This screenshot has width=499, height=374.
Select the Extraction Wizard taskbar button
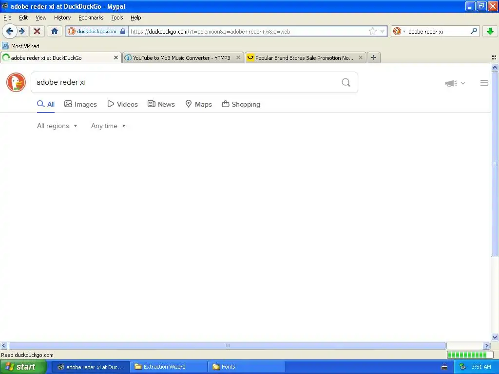(169, 367)
